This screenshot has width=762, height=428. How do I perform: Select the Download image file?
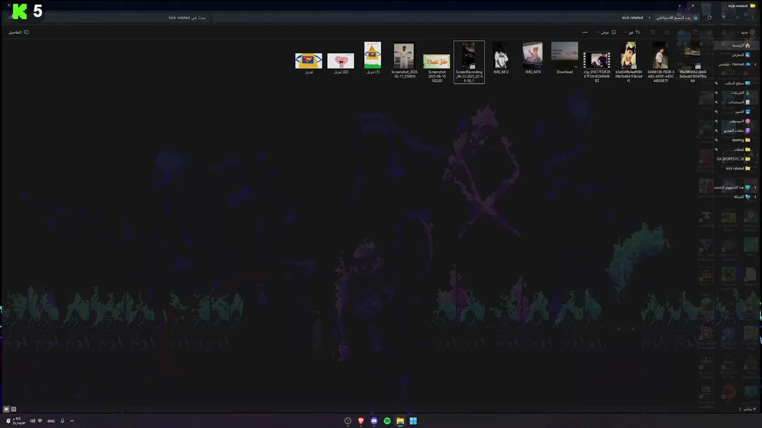[564, 58]
